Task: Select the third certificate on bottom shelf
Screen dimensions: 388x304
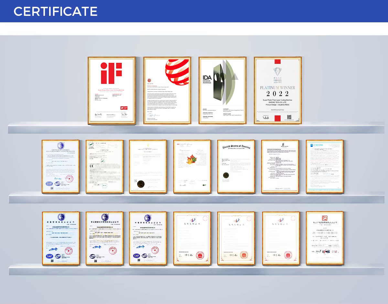Action: click(148, 239)
